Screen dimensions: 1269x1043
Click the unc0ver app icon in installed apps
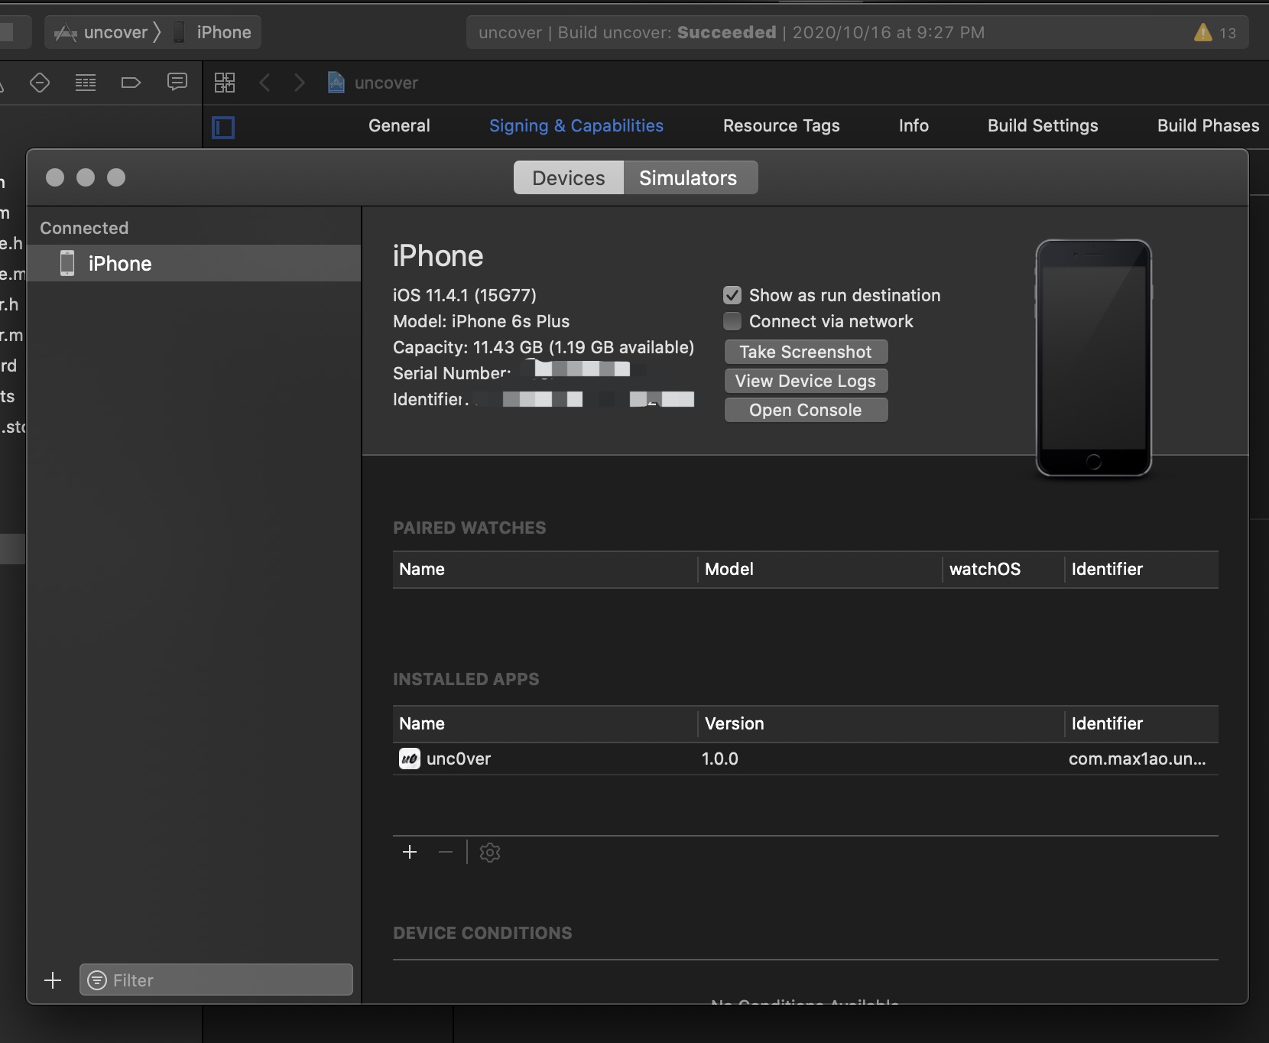410,759
